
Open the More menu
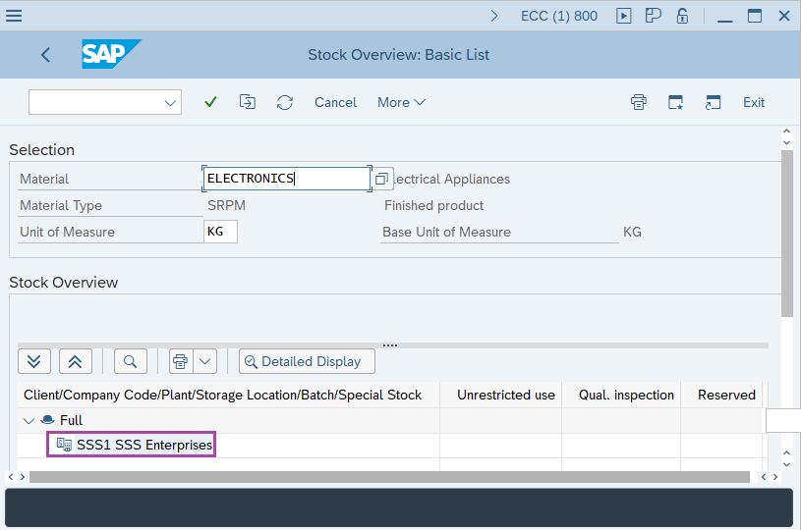(x=401, y=102)
